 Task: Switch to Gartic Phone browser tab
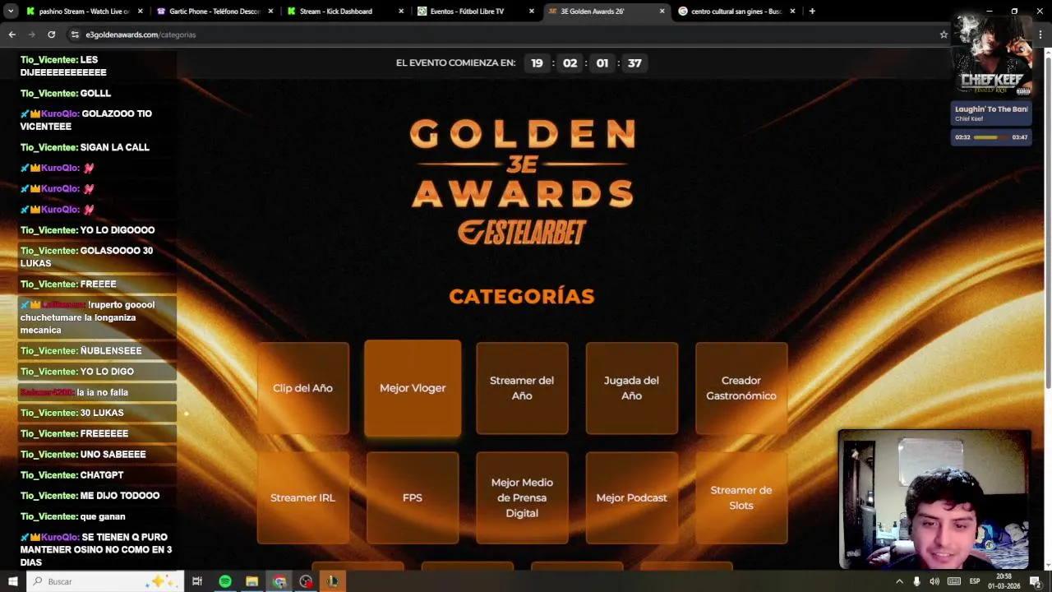(x=215, y=12)
